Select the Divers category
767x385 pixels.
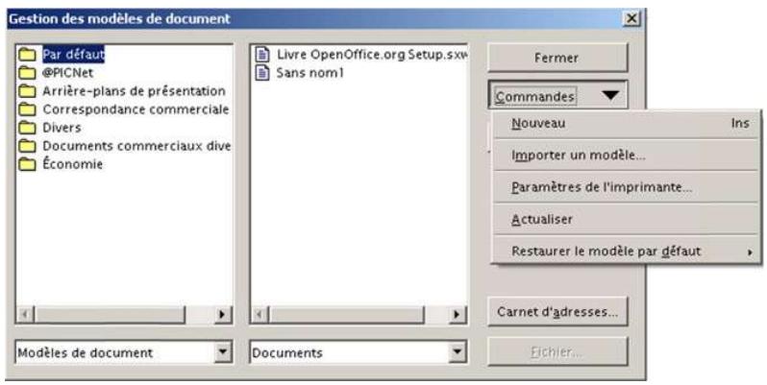tap(62, 128)
